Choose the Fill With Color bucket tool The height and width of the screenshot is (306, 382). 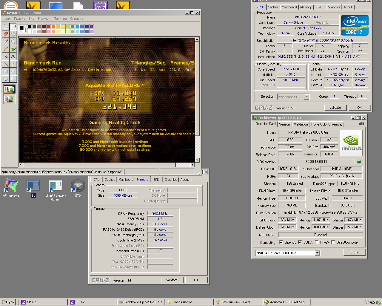(x=13, y=34)
